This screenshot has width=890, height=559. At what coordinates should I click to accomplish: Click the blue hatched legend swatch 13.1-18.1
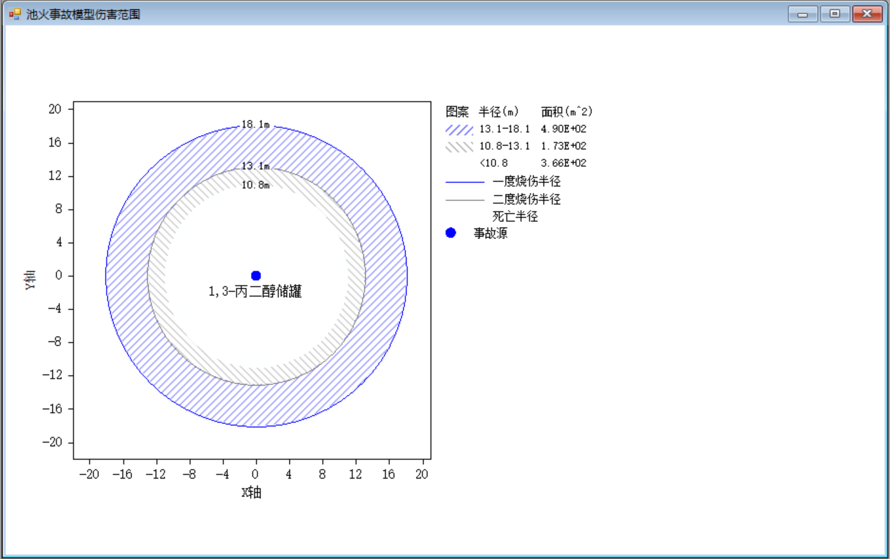pos(460,130)
